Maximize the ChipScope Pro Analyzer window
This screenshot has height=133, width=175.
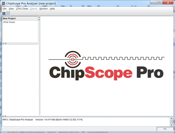point(159,2)
